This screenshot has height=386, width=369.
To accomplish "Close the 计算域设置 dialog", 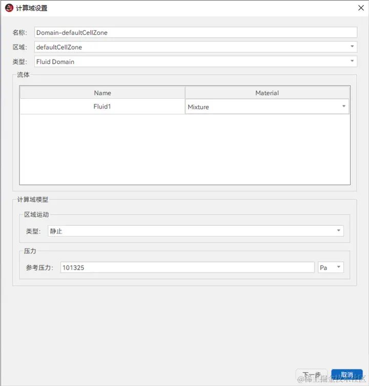I will [361, 8].
